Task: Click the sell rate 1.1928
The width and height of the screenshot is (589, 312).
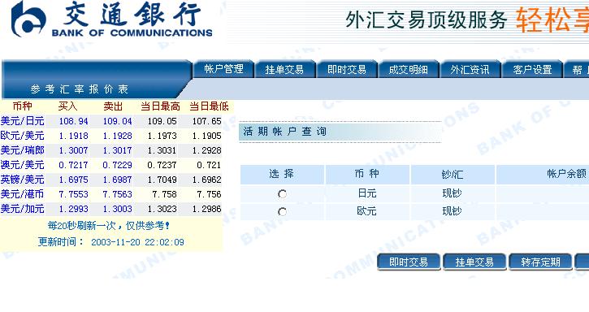Action: pyautogui.click(x=118, y=136)
